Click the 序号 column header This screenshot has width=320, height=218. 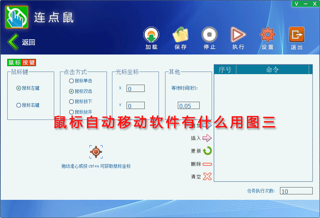(x=225, y=69)
